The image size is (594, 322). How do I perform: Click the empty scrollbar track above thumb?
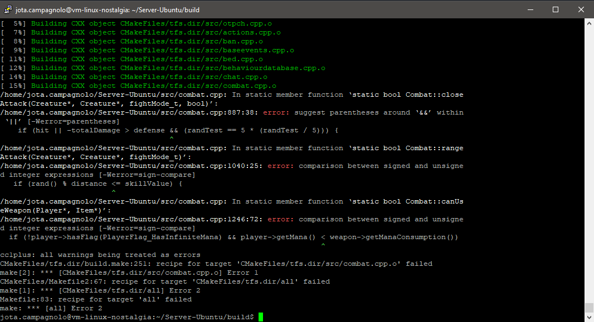pyautogui.click(x=589, y=162)
